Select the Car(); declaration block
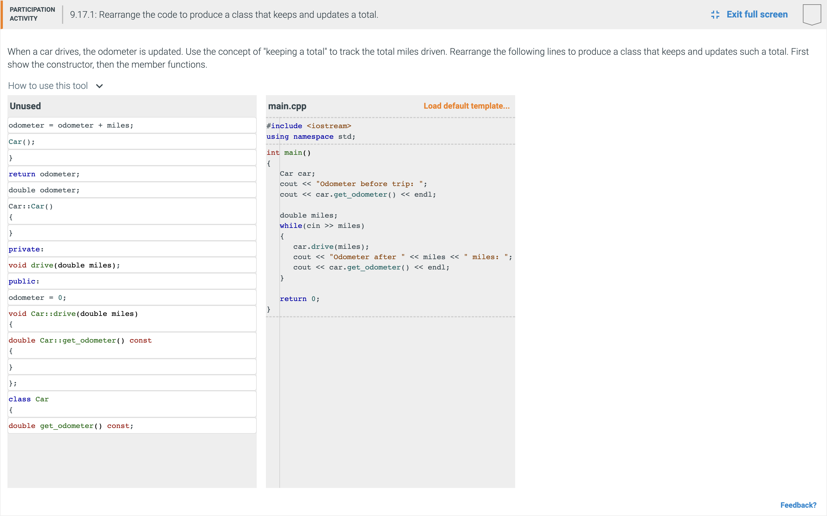This screenshot has height=516, width=827. pos(132,142)
